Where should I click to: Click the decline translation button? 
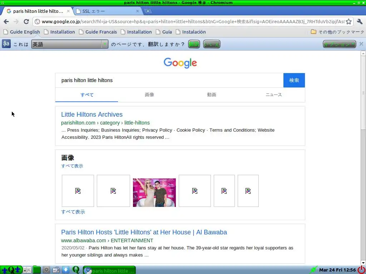[x=212, y=44]
